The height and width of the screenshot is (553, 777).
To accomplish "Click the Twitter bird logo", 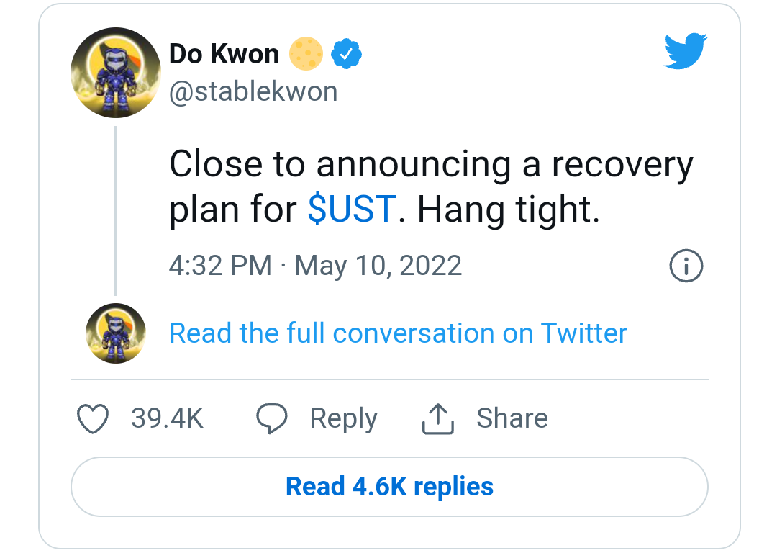I will [686, 51].
